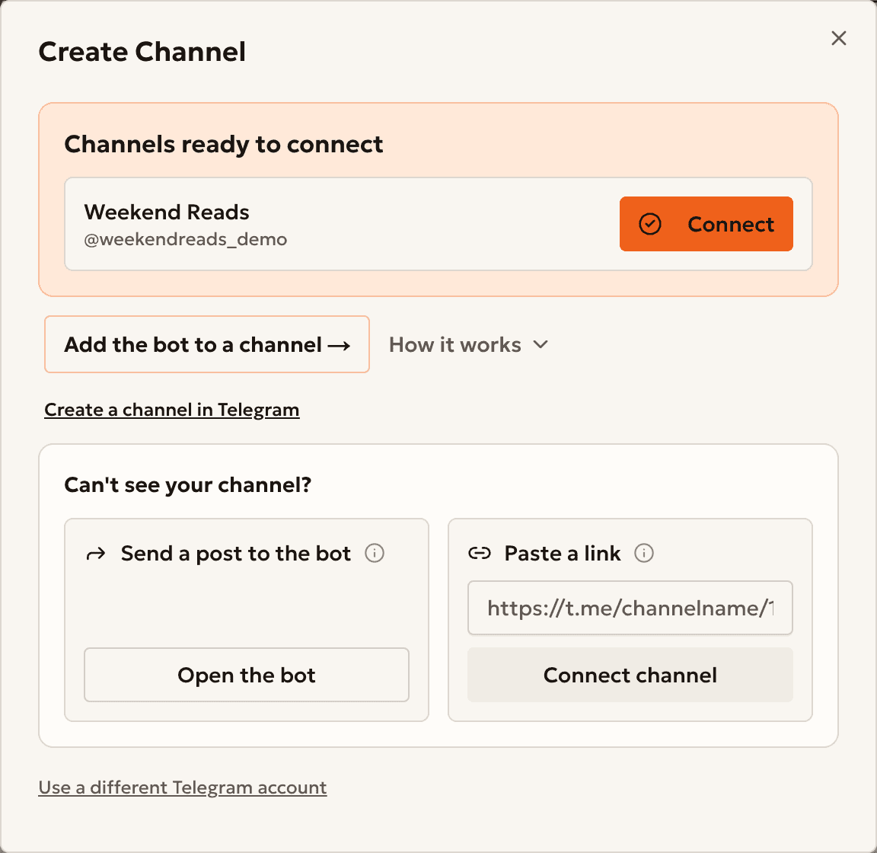Focus the t.me channel link input field
This screenshot has height=853, width=877.
(630, 608)
